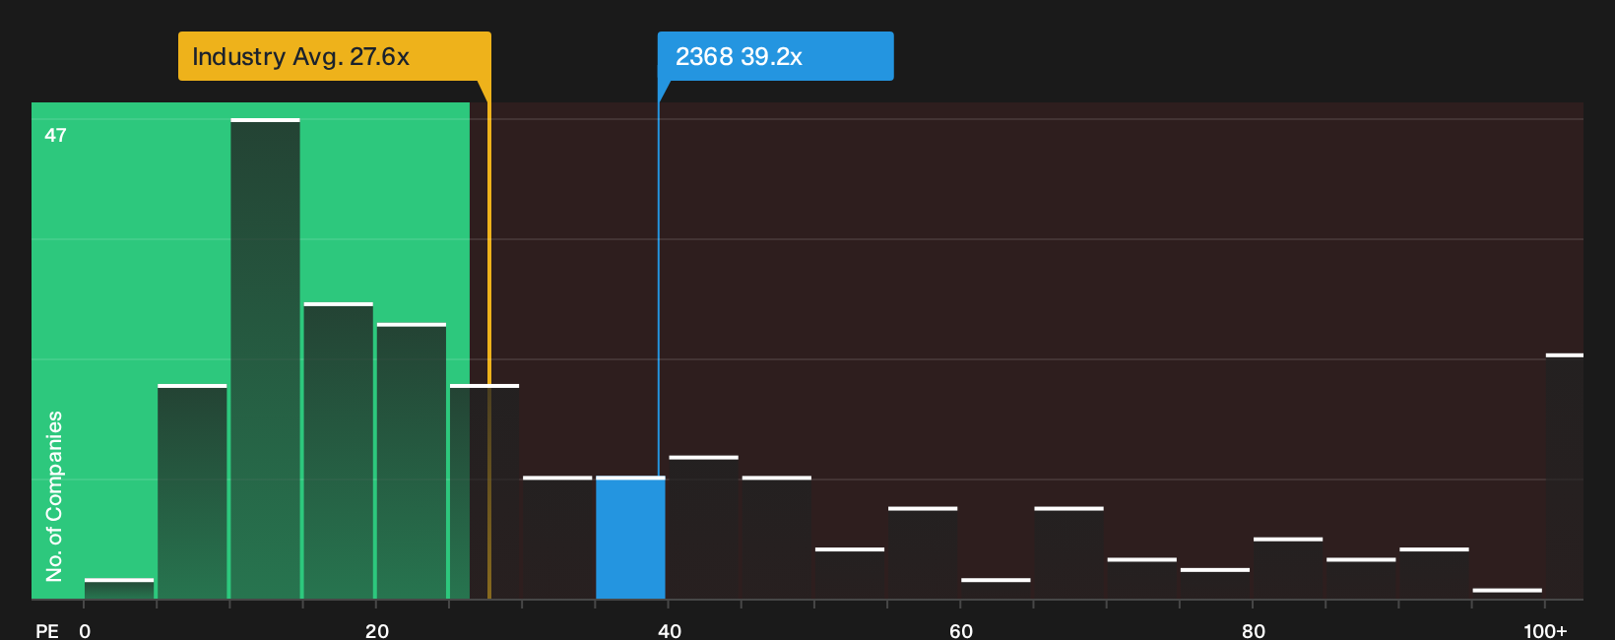Click the bar in the 55–60 PE bin
1615x640 pixels.
923,552
